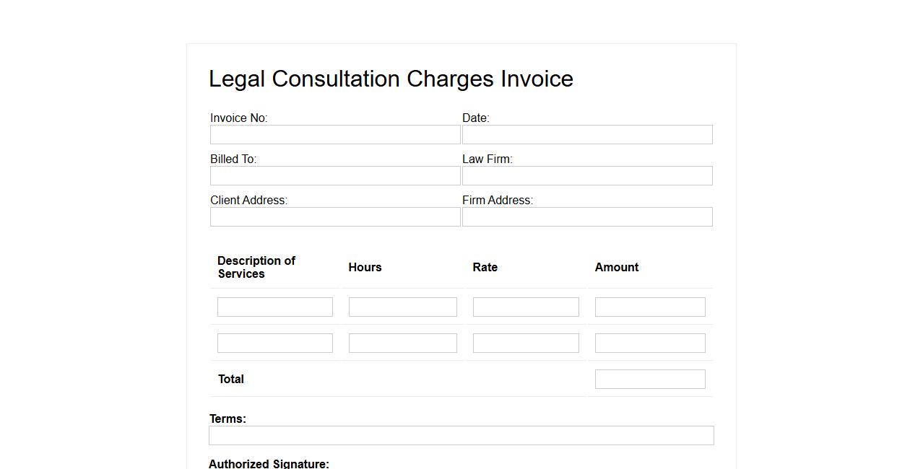
Task: Click the second row Hours field
Action: pyautogui.click(x=402, y=343)
